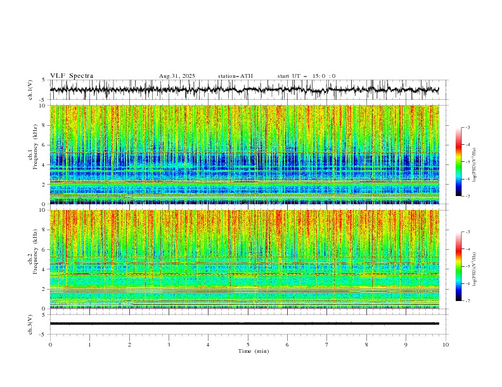Select the "ch.2 Frequency (kHz)" axis label
The width and height of the screenshot is (502, 387).
point(33,252)
